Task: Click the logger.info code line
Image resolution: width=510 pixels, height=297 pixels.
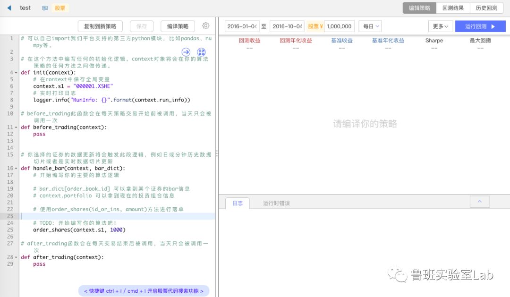Action: tap(111, 100)
